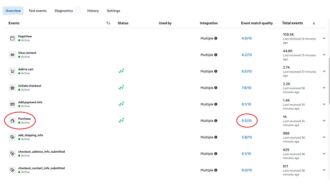This screenshot has height=188, width=330.
Task: Click the View content eye icon
Action: click(12, 55)
